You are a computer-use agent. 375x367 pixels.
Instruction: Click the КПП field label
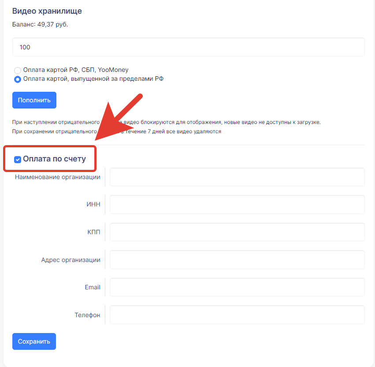click(94, 232)
